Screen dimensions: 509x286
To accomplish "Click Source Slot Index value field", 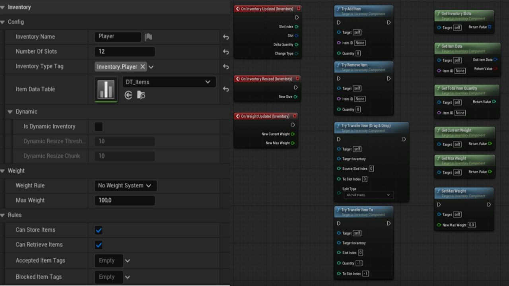I will (x=371, y=168).
